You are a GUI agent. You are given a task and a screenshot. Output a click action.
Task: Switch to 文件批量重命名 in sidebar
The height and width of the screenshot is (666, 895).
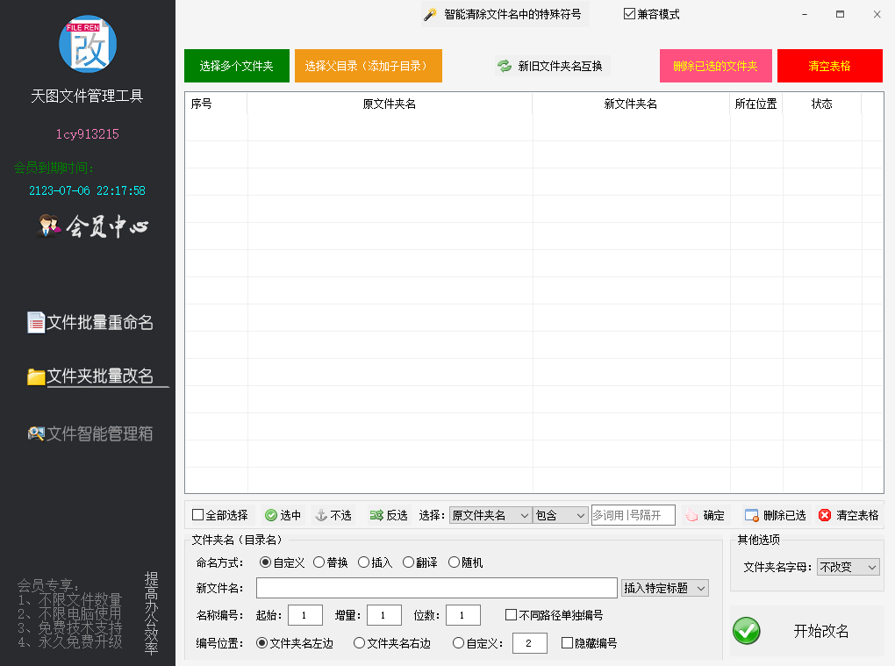point(90,323)
